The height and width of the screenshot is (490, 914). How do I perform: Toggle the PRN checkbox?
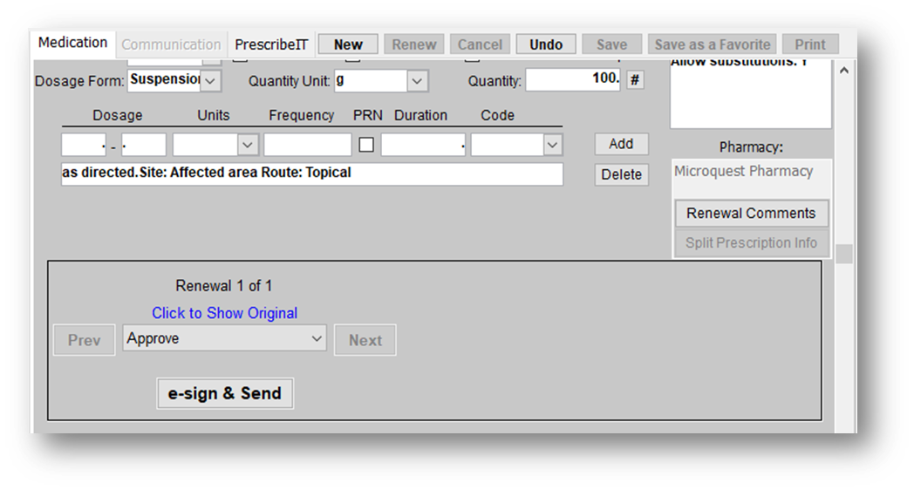366,145
